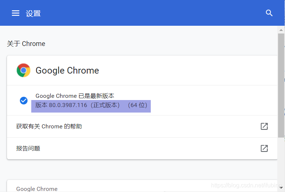Click the vertical scrollbar thumb

pyautogui.click(x=281, y=85)
